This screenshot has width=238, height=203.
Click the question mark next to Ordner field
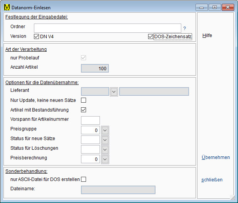pyautogui.click(x=184, y=28)
